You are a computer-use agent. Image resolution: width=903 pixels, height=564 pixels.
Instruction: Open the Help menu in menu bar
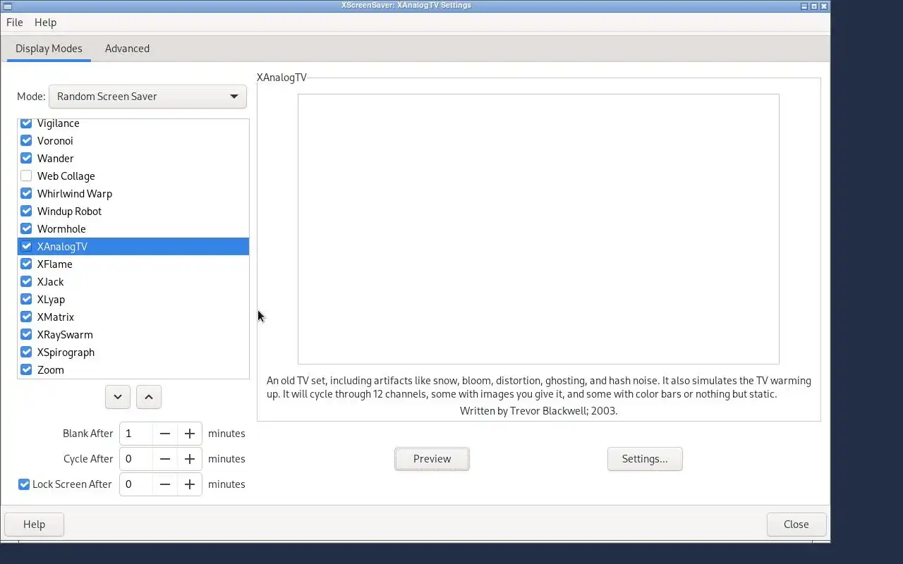(x=45, y=23)
